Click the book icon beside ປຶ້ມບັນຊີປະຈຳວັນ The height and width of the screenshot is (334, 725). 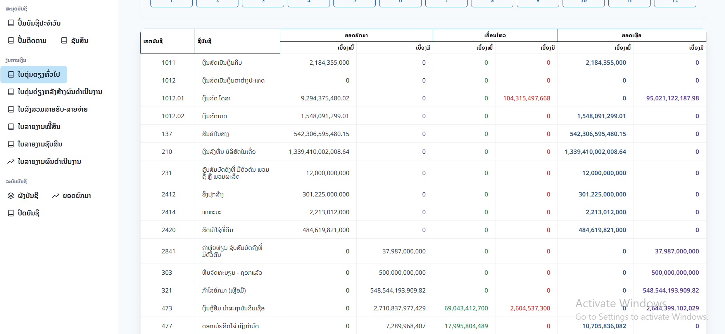(x=11, y=23)
